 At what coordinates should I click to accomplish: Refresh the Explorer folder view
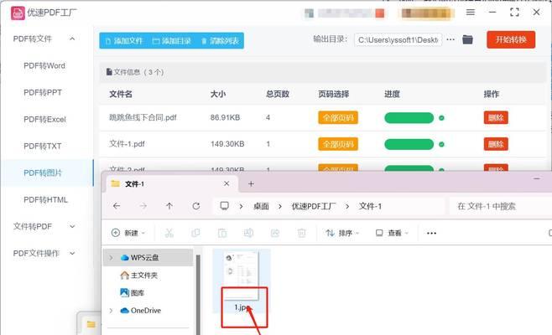[196, 206]
